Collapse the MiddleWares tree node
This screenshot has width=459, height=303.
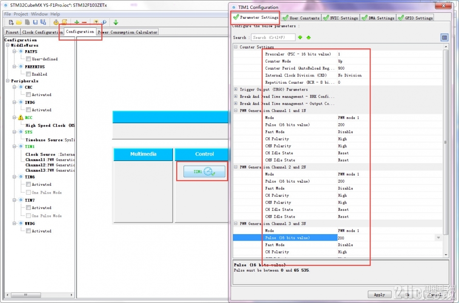pyautogui.click(x=8, y=45)
